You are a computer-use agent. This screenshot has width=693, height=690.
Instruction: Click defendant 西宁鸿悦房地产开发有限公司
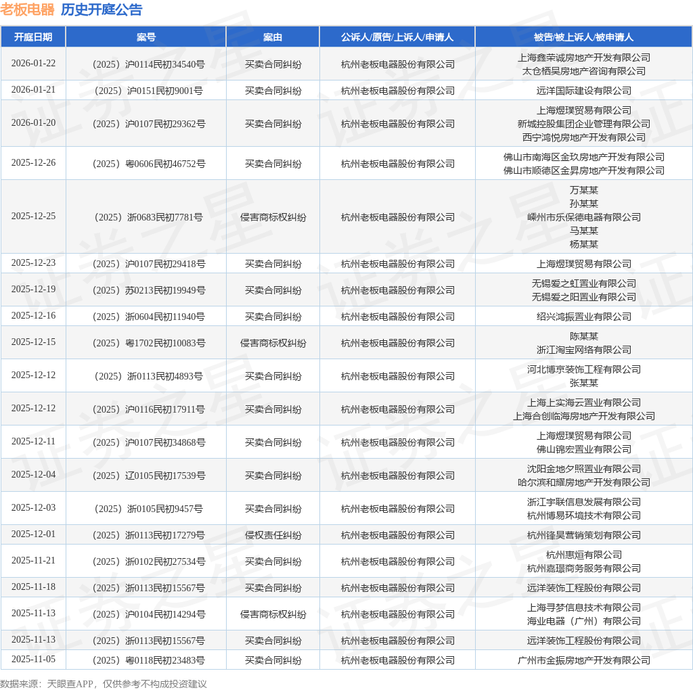point(584,137)
